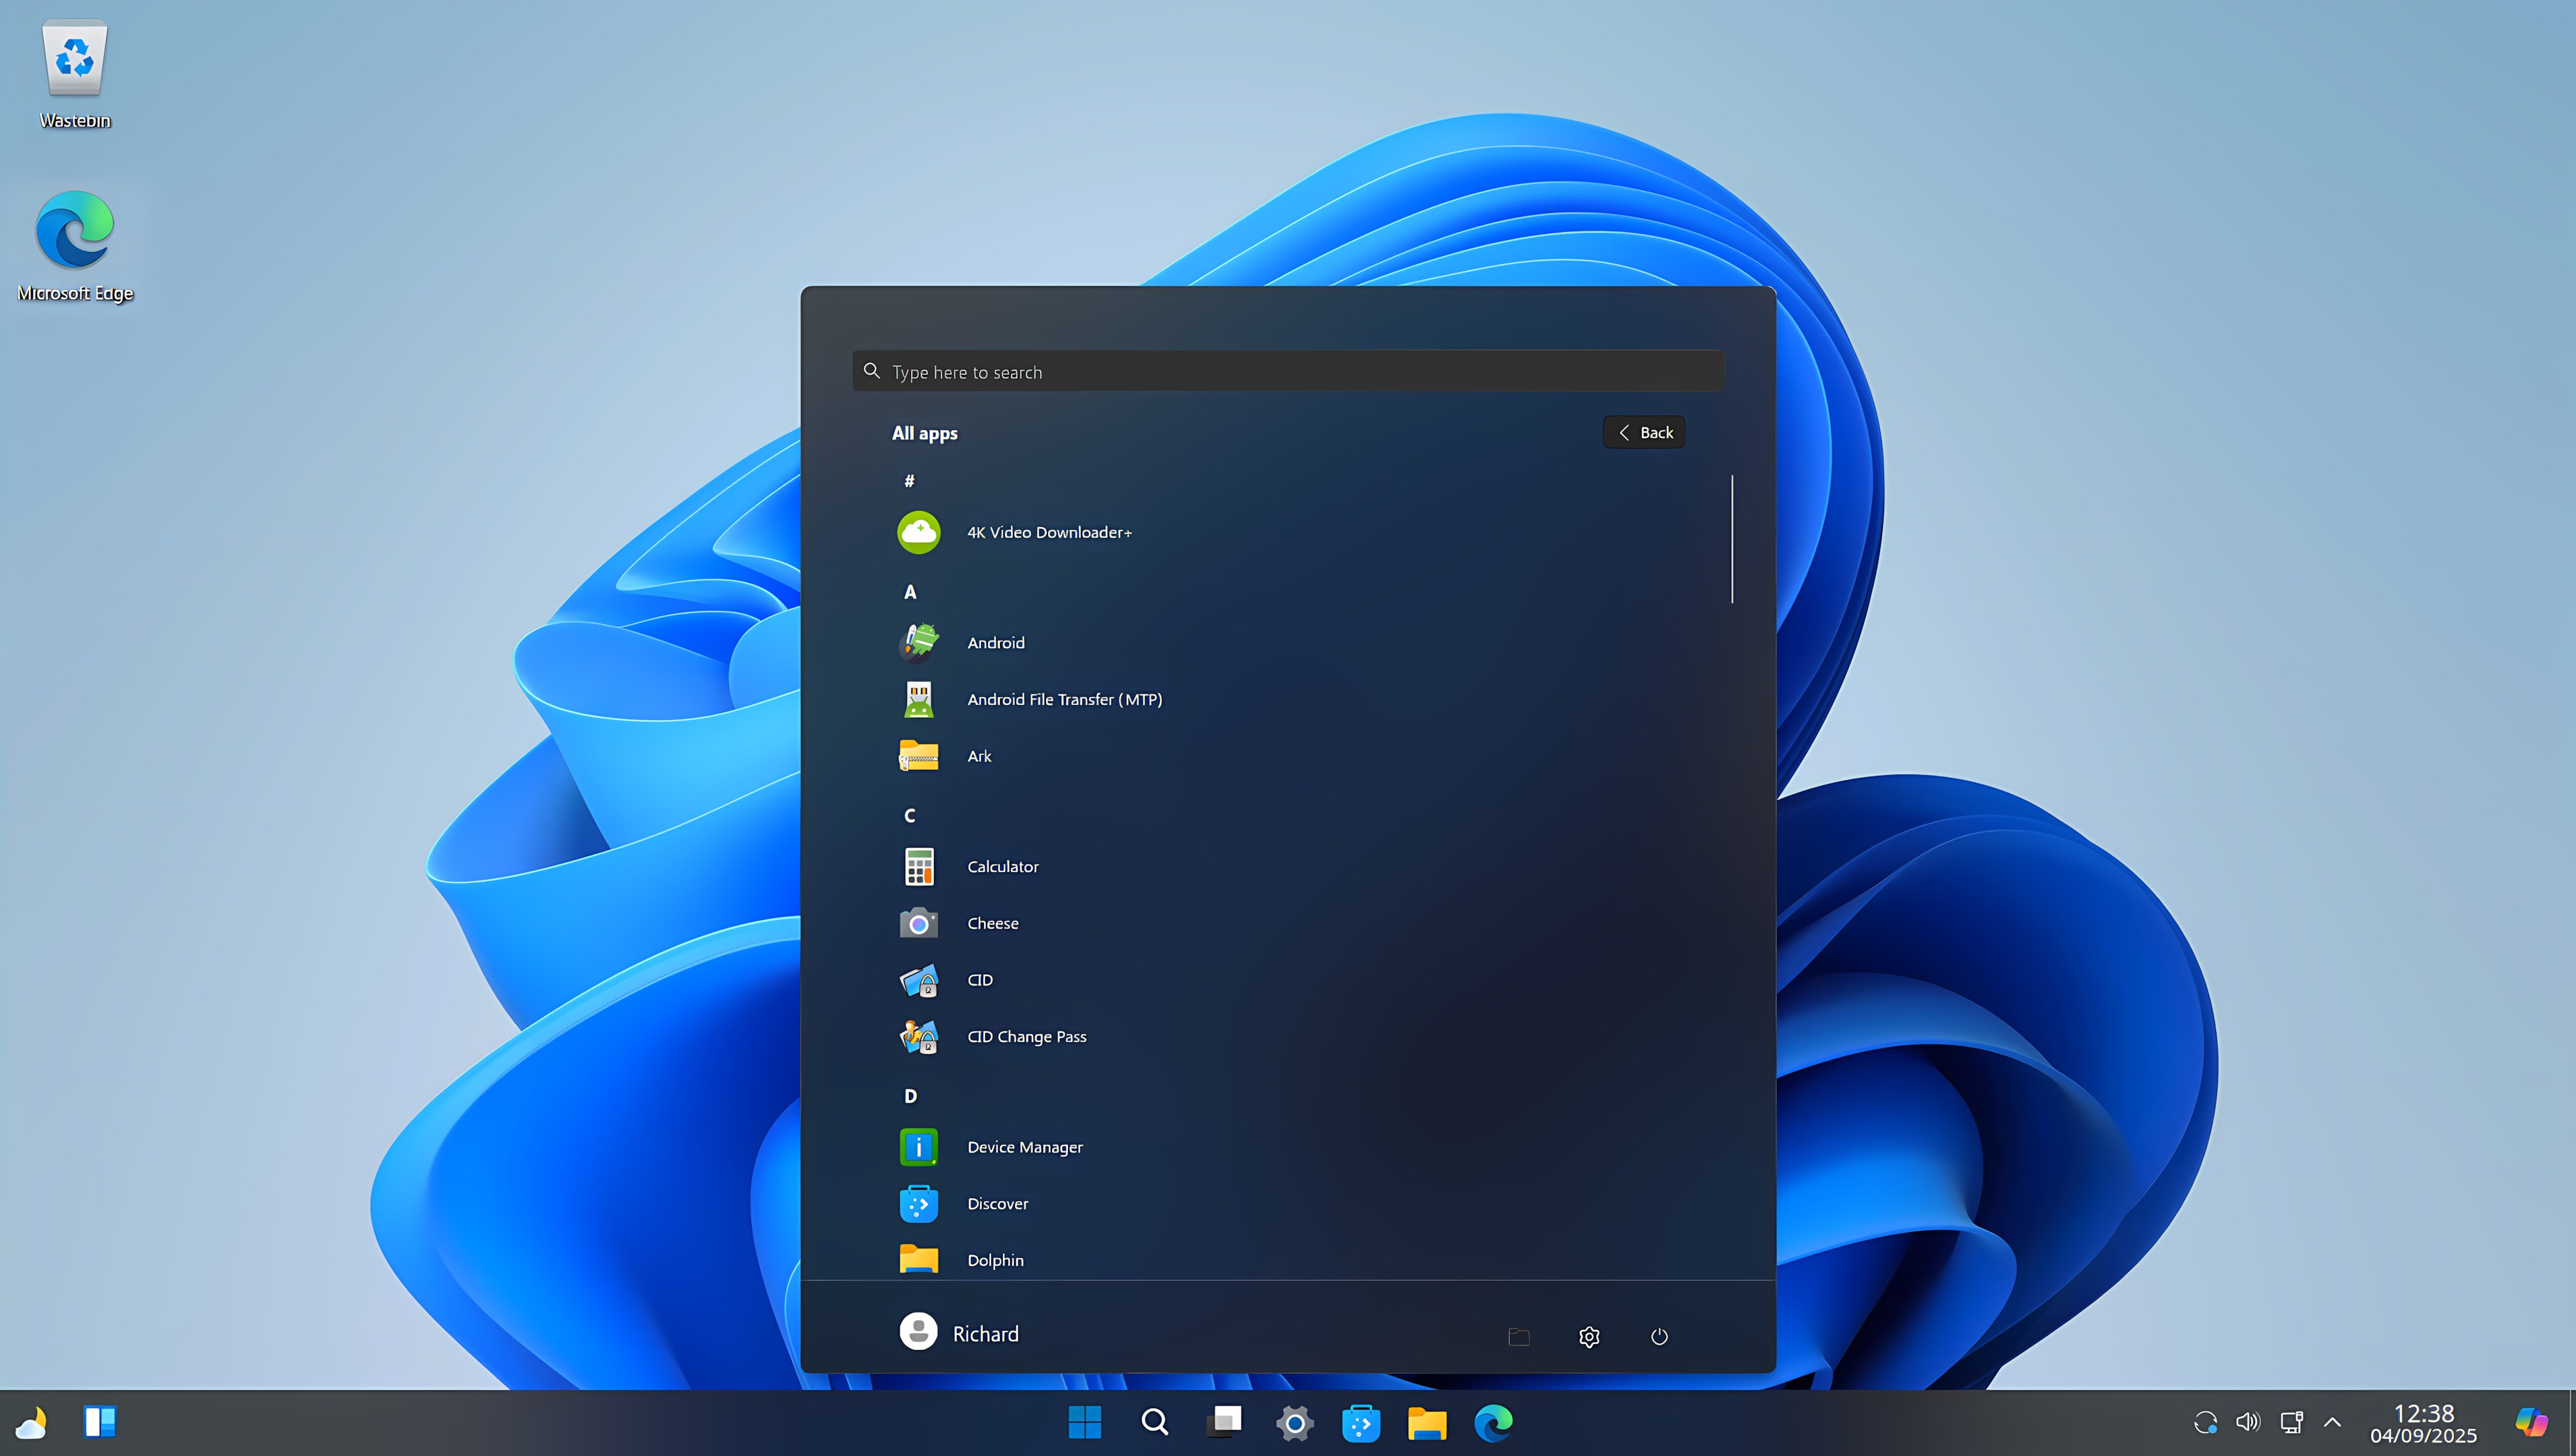Image resolution: width=2576 pixels, height=1456 pixels.
Task: Open Device Manager from the app list
Action: 1024,1147
